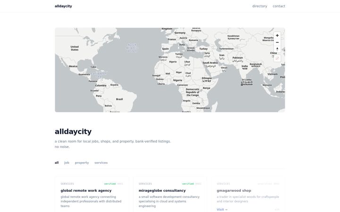Click the India label on the map
The height and width of the screenshot is (212, 340).
pos(245,67)
